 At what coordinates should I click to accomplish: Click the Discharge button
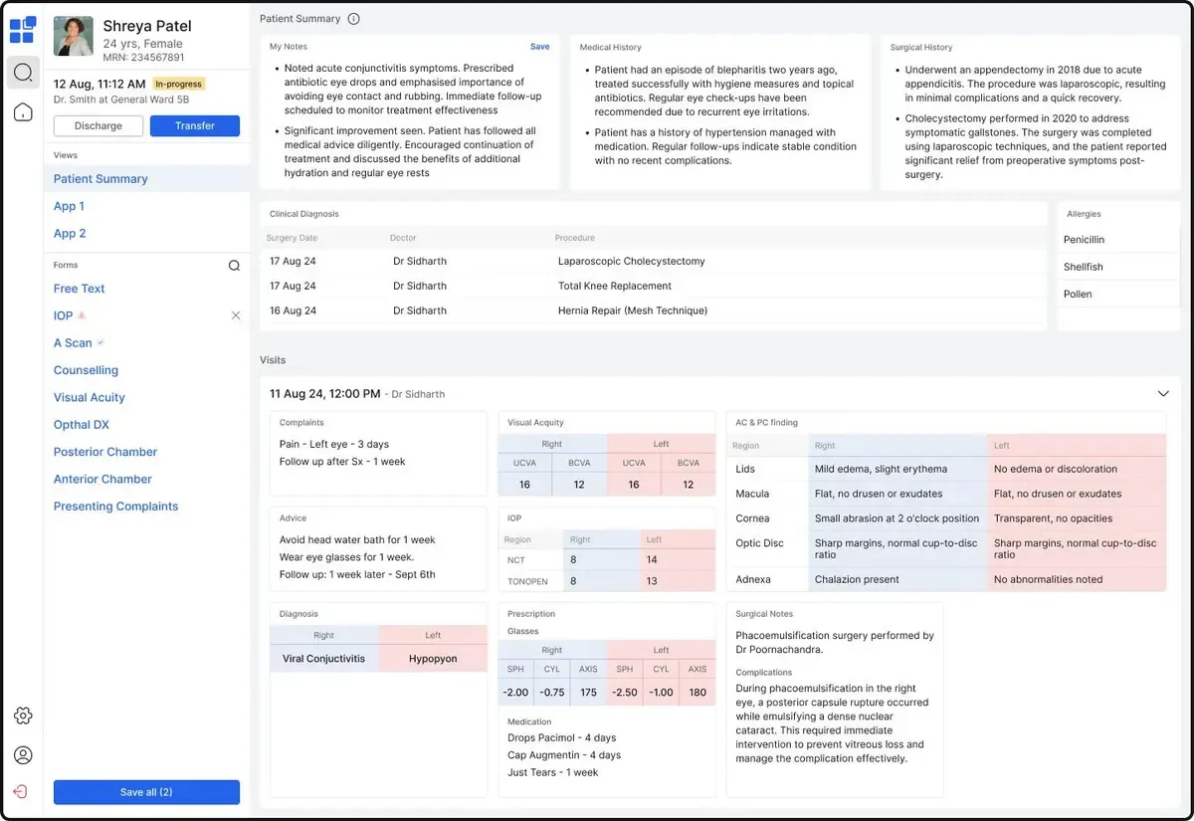(98, 125)
